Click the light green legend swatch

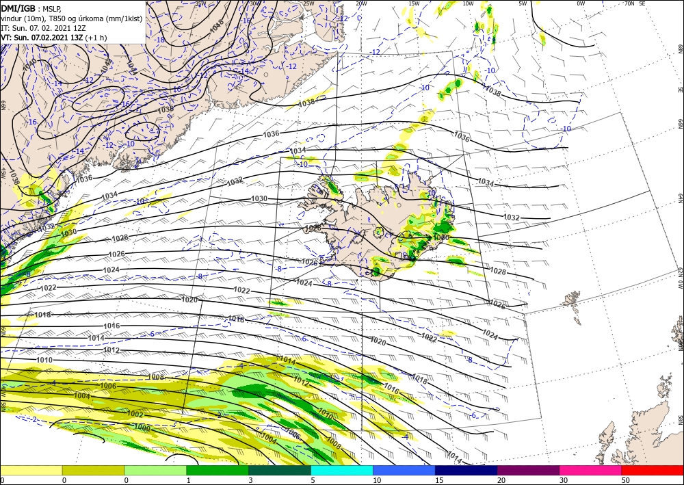155,471
